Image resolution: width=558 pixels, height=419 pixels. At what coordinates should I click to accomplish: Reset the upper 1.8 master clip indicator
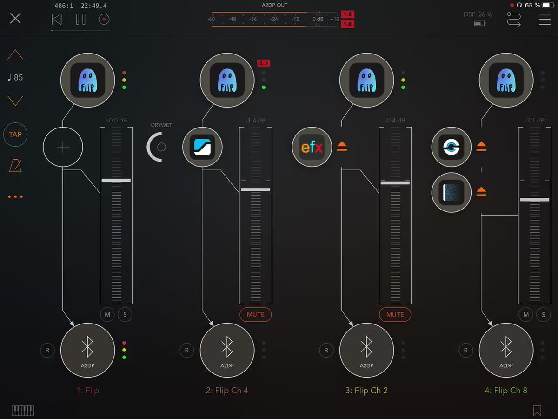[x=347, y=14]
